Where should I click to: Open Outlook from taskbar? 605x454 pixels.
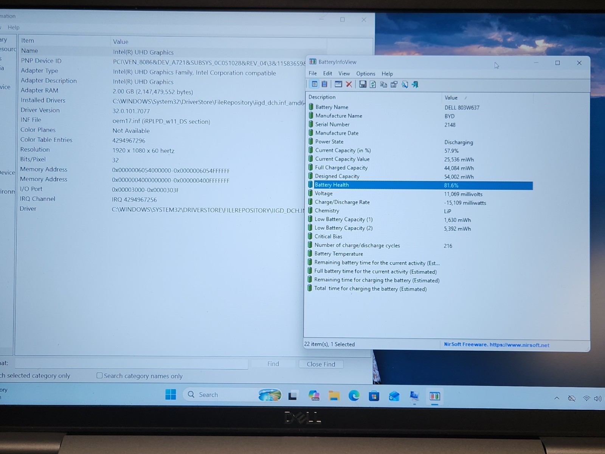[x=394, y=396]
